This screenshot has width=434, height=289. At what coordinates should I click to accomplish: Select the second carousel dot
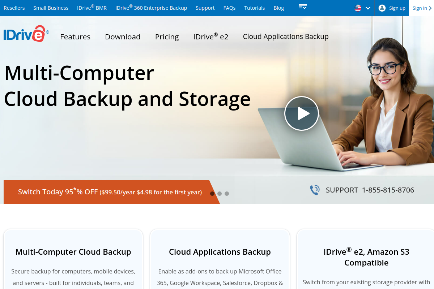[220, 194]
